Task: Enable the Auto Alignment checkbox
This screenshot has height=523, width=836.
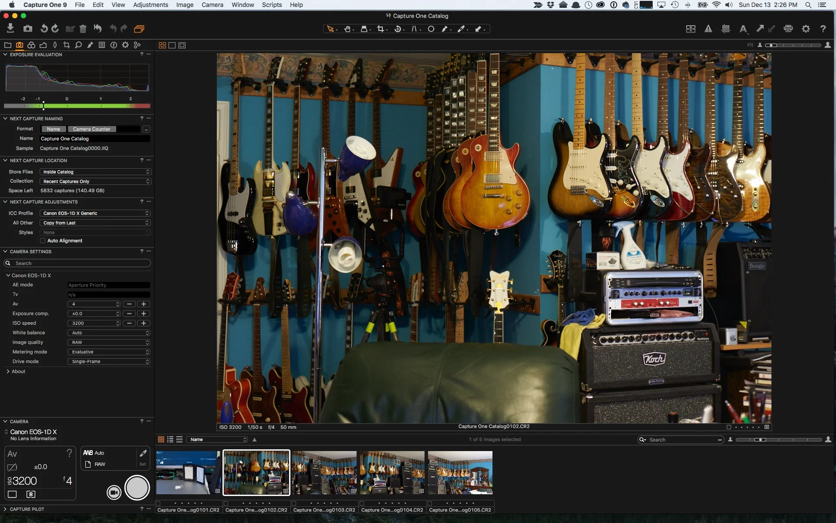Action: 42,241
